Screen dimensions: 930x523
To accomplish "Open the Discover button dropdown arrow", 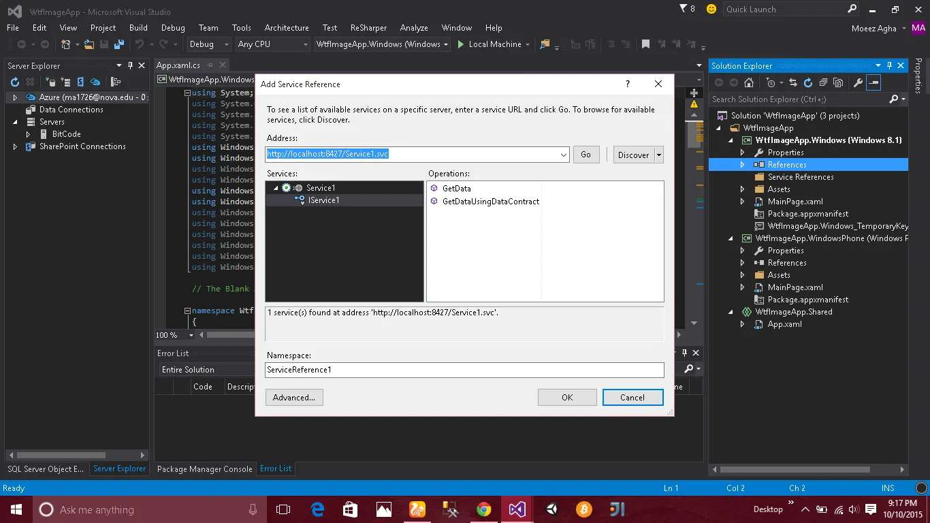I will point(658,155).
